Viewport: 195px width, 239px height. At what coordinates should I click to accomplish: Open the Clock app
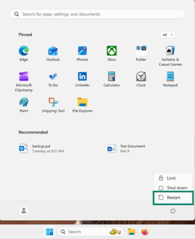point(141,79)
